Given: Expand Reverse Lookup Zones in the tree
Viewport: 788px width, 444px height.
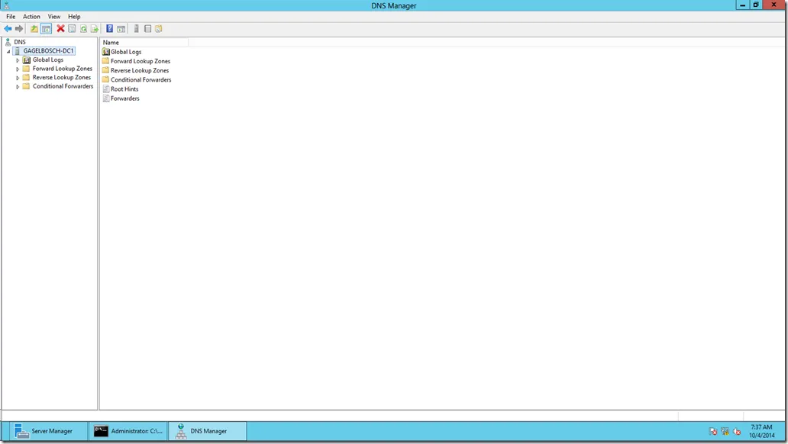Looking at the screenshot, I should tap(18, 78).
